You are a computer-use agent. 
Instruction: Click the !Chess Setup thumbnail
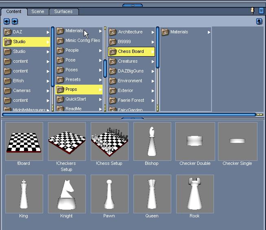[109, 142]
